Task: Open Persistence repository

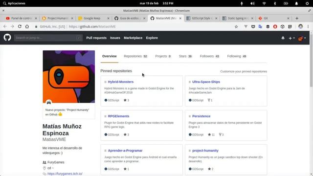Action: pyautogui.click(x=201, y=116)
